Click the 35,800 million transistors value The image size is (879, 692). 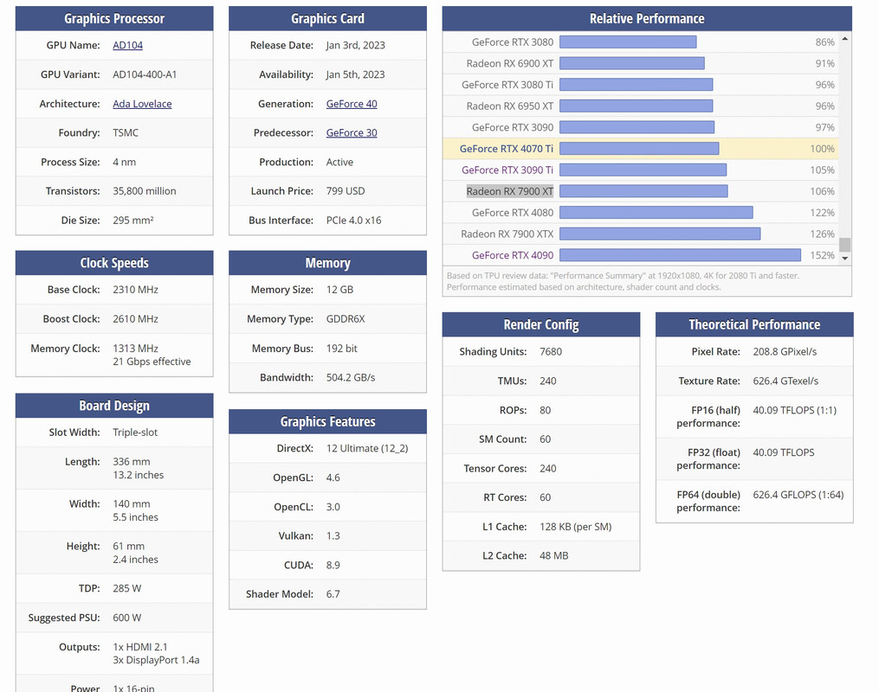pyautogui.click(x=144, y=191)
